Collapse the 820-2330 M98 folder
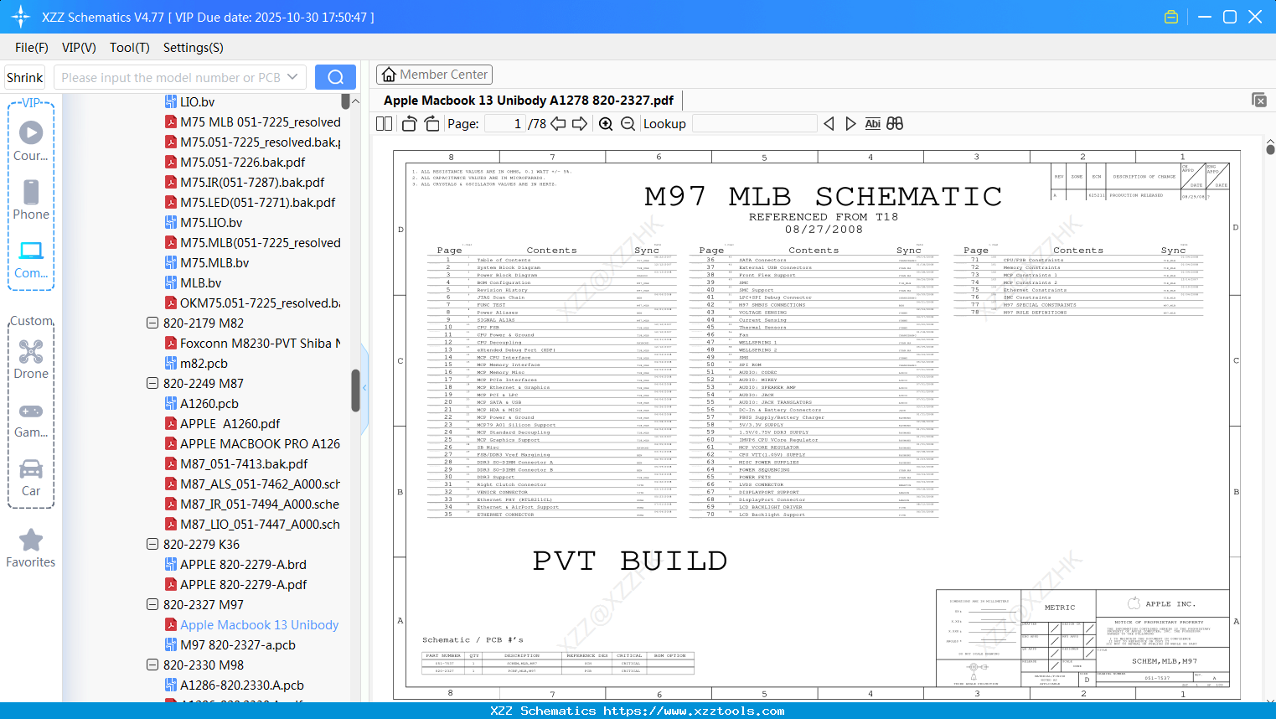 click(x=152, y=665)
